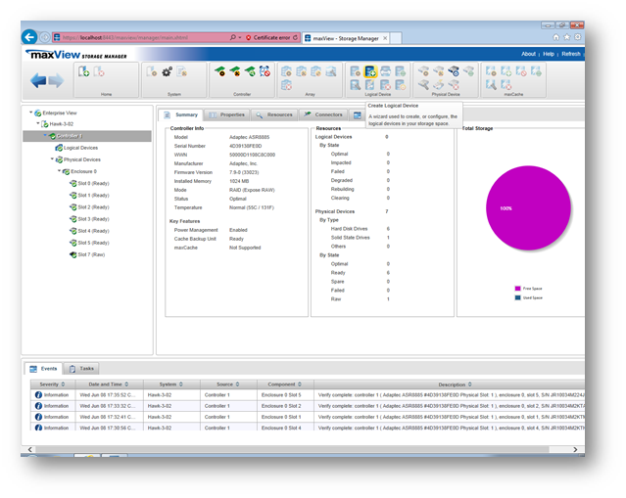Click the large blue back arrow in maxView toolbar
626x498 pixels.
point(38,80)
